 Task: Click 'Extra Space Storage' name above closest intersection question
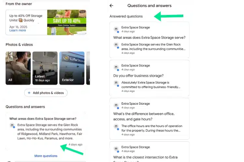136,147
